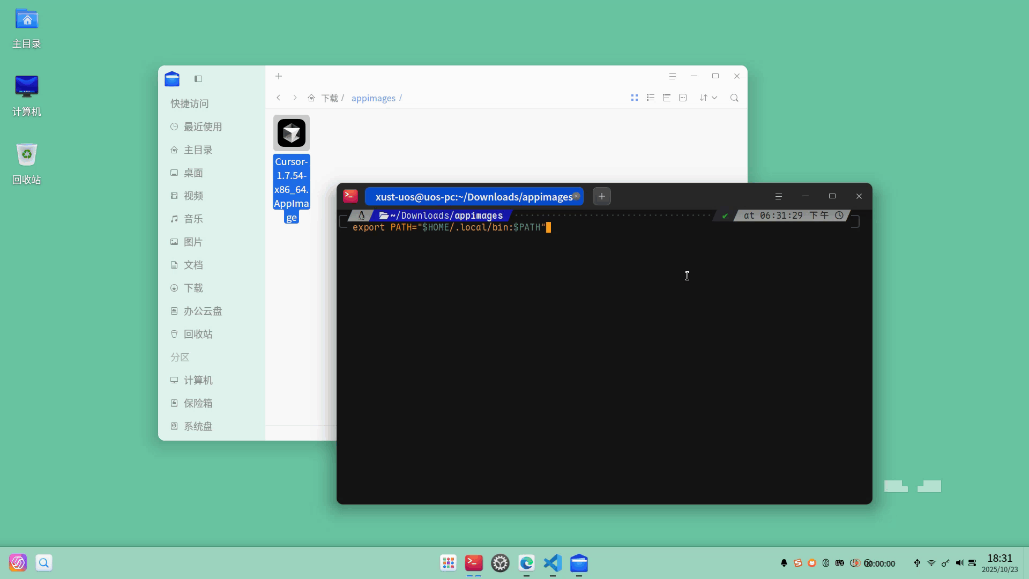Open notifications bell in system tray
This screenshot has height=579, width=1029.
pos(784,563)
